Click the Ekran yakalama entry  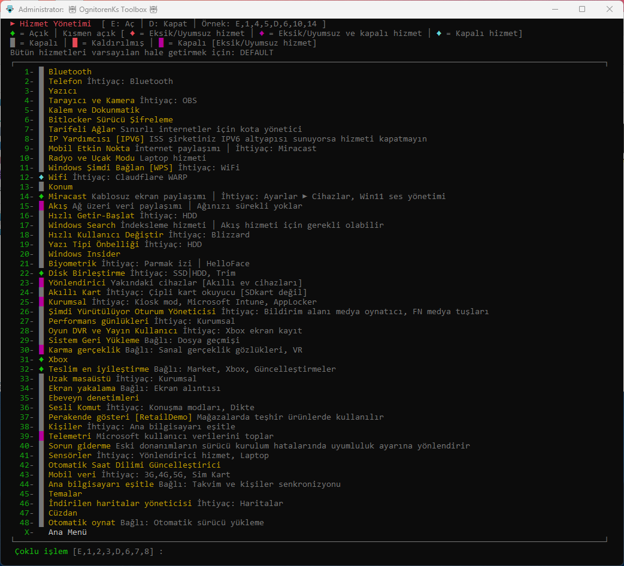[x=82, y=389]
